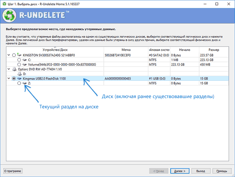Click the Volume{944b3f33-0000-0000-0000-50c837000000} text
This screenshot has height=177, width=235.
point(62,65)
